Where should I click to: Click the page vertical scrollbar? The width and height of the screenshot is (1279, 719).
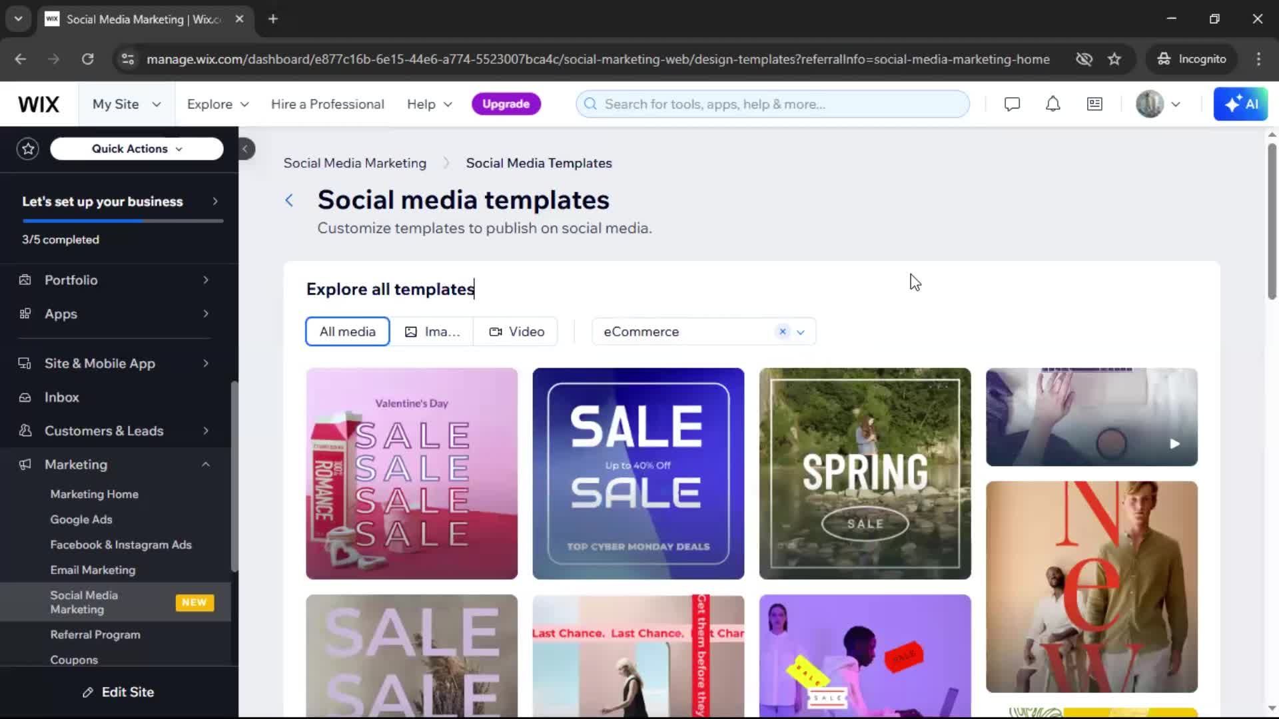click(x=1272, y=221)
